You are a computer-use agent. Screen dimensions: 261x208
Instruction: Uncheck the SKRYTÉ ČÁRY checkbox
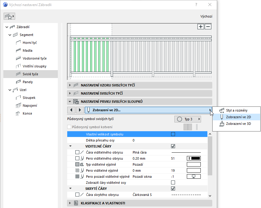point(173,189)
